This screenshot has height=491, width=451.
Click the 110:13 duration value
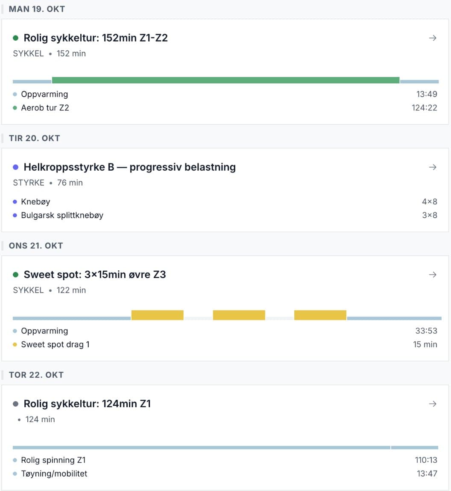click(x=426, y=460)
